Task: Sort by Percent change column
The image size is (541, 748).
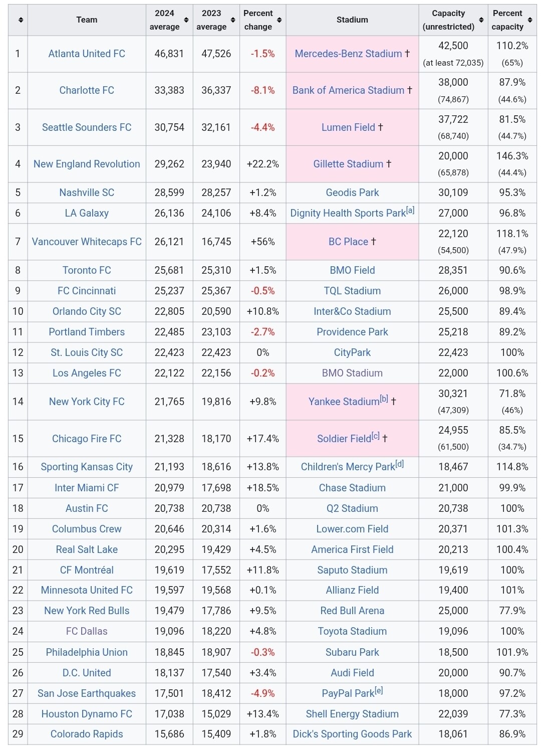Action: [x=280, y=20]
